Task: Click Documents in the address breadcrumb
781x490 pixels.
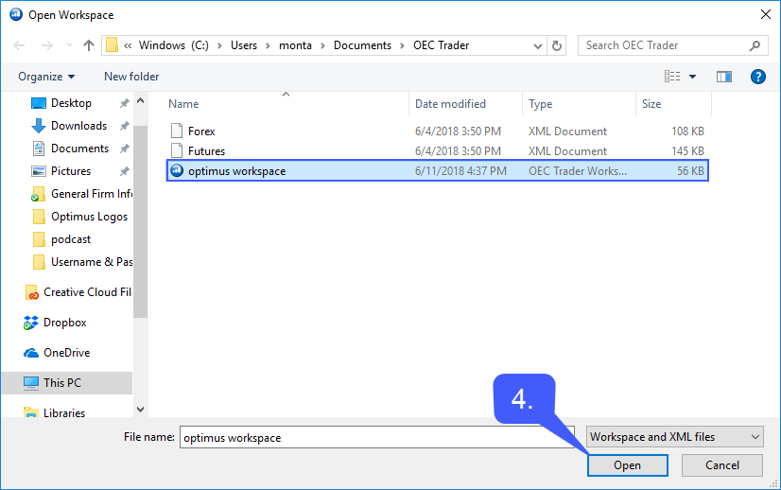Action: tap(363, 45)
